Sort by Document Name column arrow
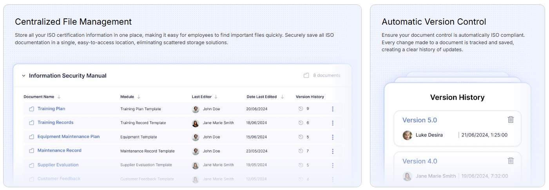Screen dimensions: 549x190 [59, 97]
